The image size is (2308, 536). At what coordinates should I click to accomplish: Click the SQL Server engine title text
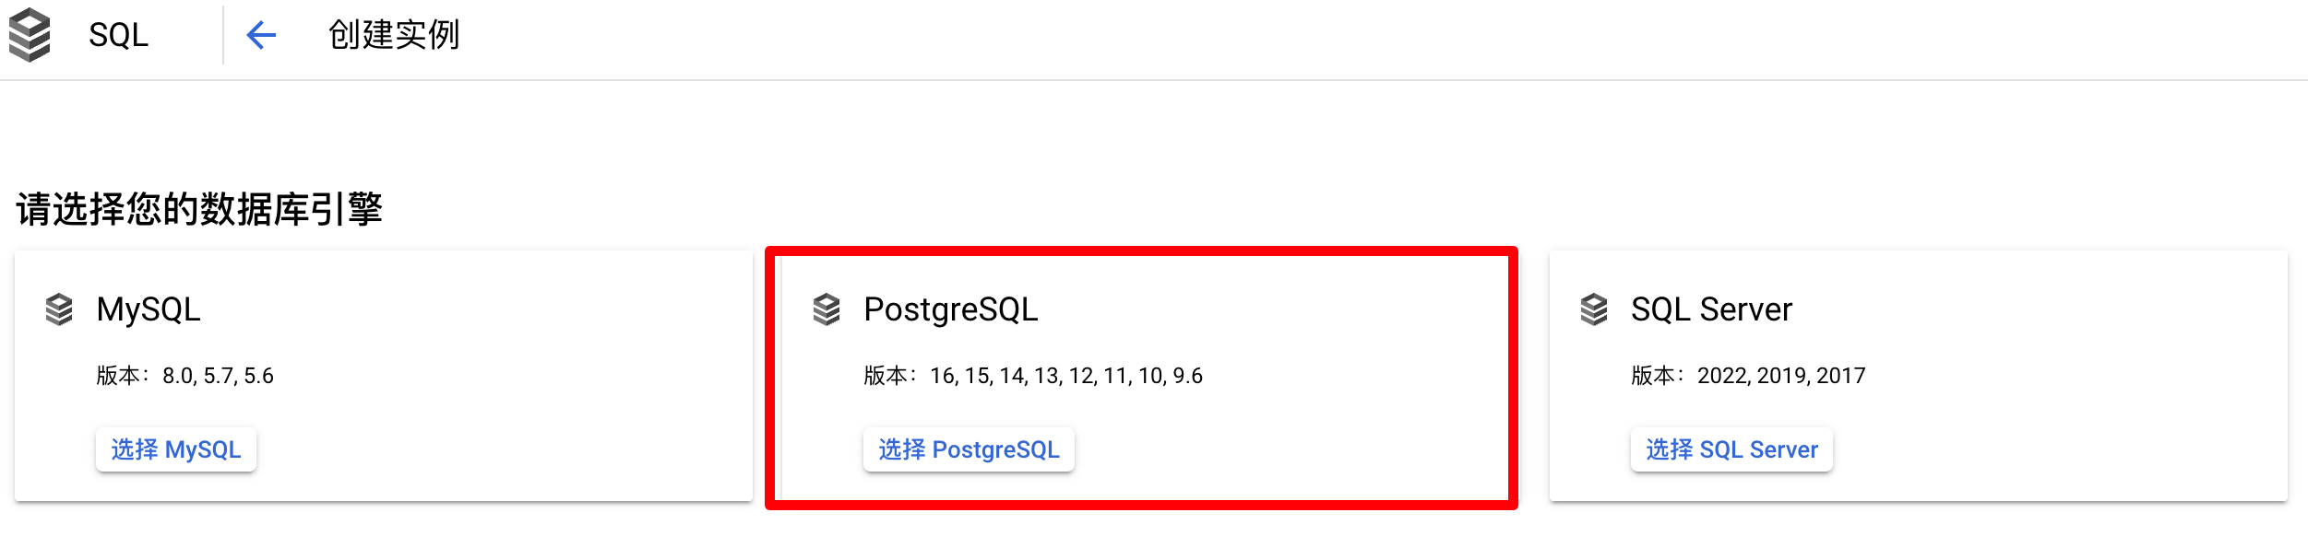point(1711,309)
